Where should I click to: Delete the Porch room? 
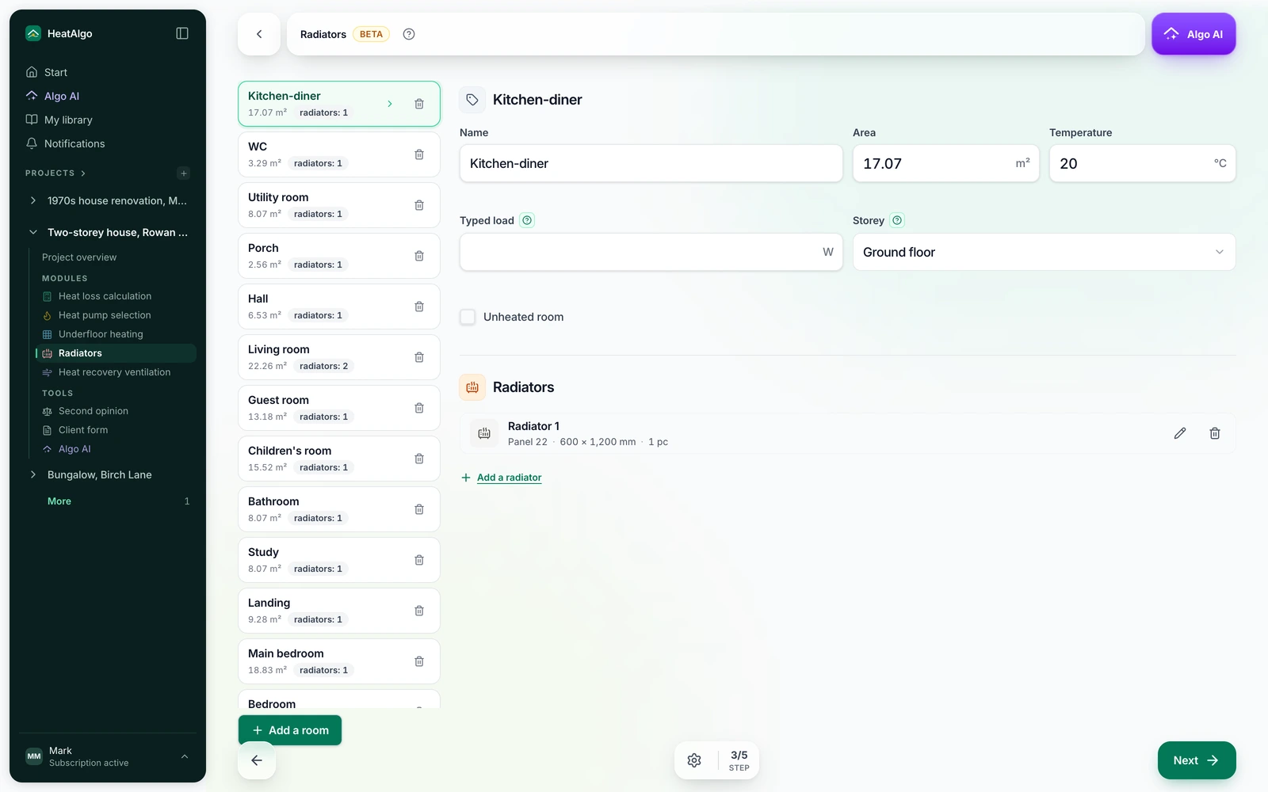pyautogui.click(x=419, y=256)
